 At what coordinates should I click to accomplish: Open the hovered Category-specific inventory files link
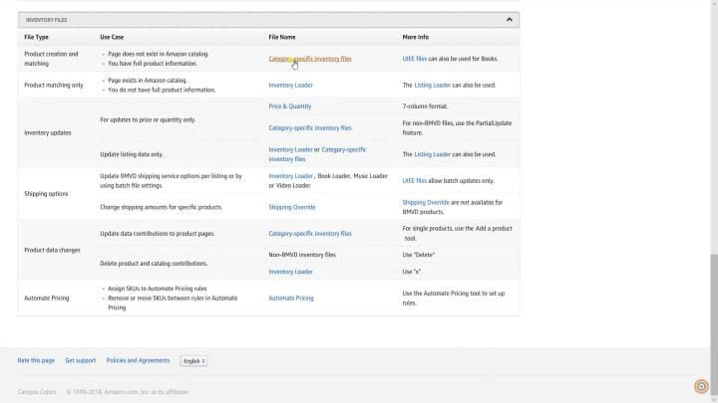coord(310,59)
